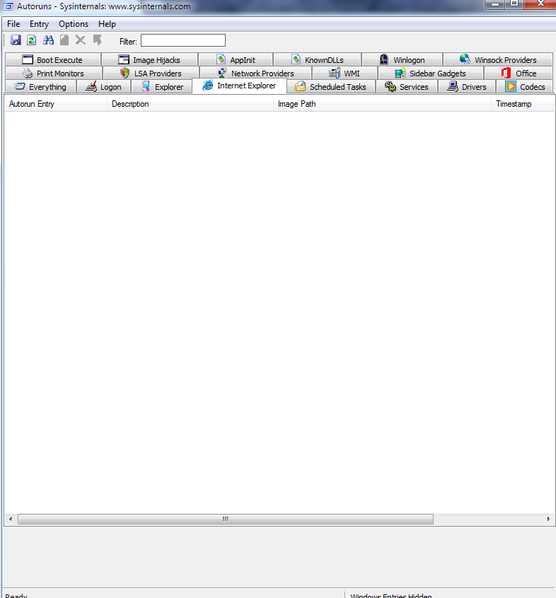Open the File menu

pyautogui.click(x=13, y=24)
